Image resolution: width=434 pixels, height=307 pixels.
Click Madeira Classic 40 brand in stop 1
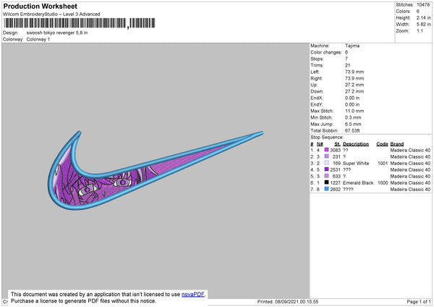pyautogui.click(x=410, y=150)
